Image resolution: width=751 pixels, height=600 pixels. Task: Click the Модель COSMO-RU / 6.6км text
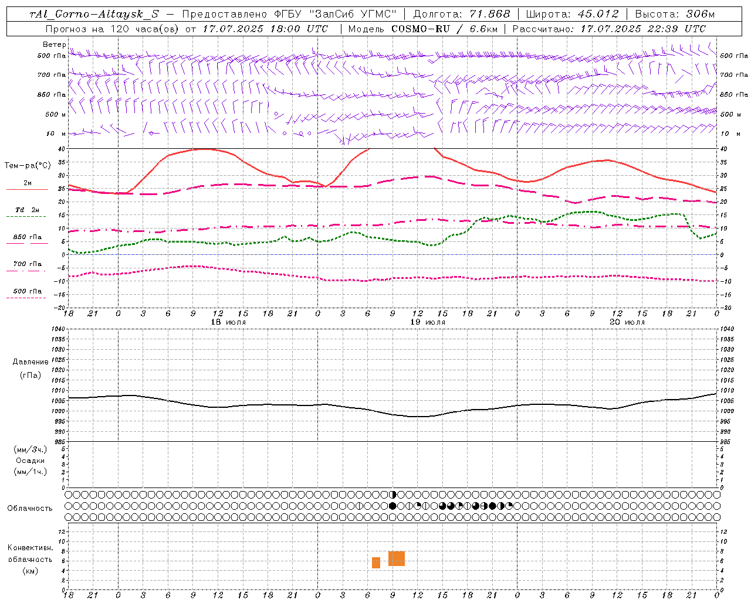tap(422, 29)
